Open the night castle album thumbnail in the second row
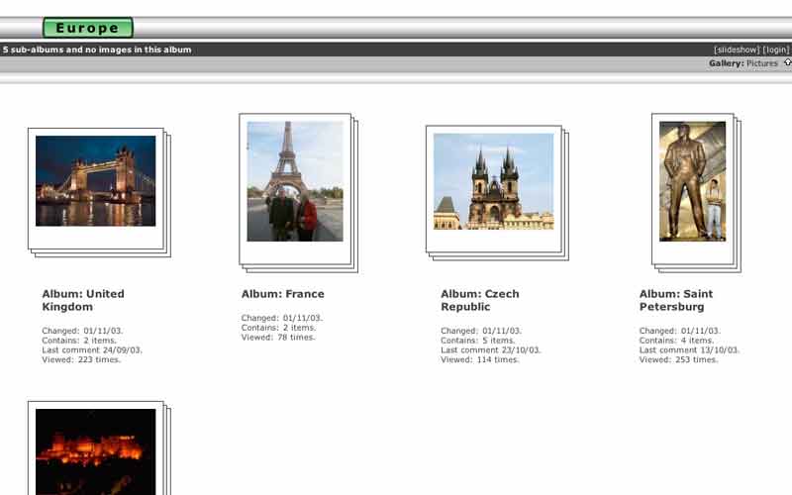792x495 pixels. pyautogui.click(x=96, y=451)
